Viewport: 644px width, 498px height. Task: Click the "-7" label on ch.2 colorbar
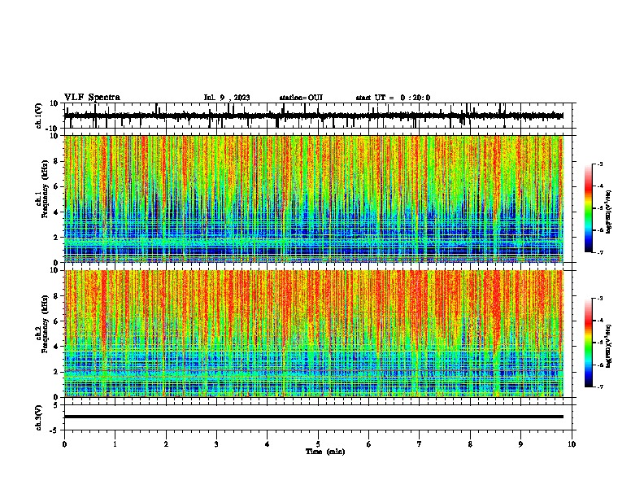pyautogui.click(x=600, y=387)
